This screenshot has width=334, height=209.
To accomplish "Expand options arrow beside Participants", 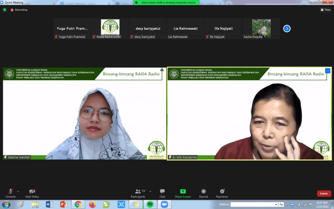I will [x=150, y=191].
